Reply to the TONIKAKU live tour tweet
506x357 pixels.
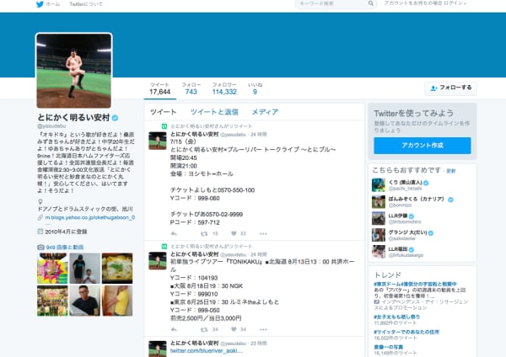point(173,328)
